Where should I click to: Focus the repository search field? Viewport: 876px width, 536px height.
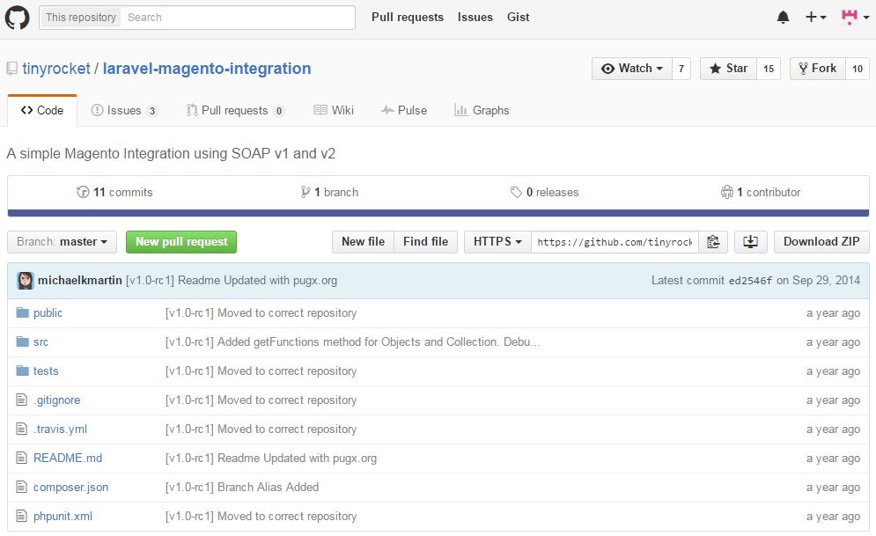click(238, 18)
